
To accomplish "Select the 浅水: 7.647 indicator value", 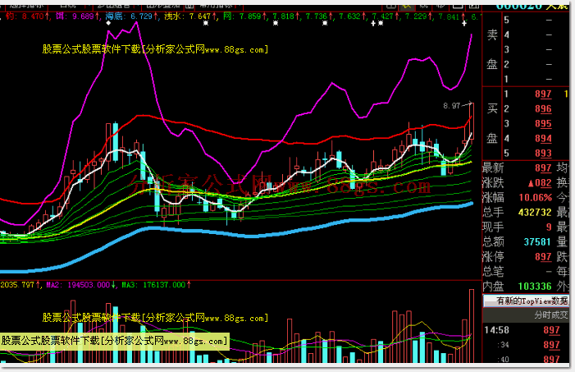I will pos(190,16).
